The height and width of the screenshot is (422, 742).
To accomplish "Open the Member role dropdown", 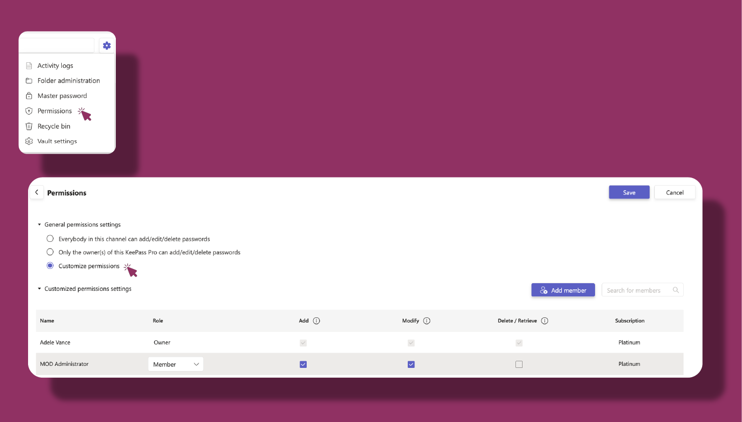I will click(176, 364).
